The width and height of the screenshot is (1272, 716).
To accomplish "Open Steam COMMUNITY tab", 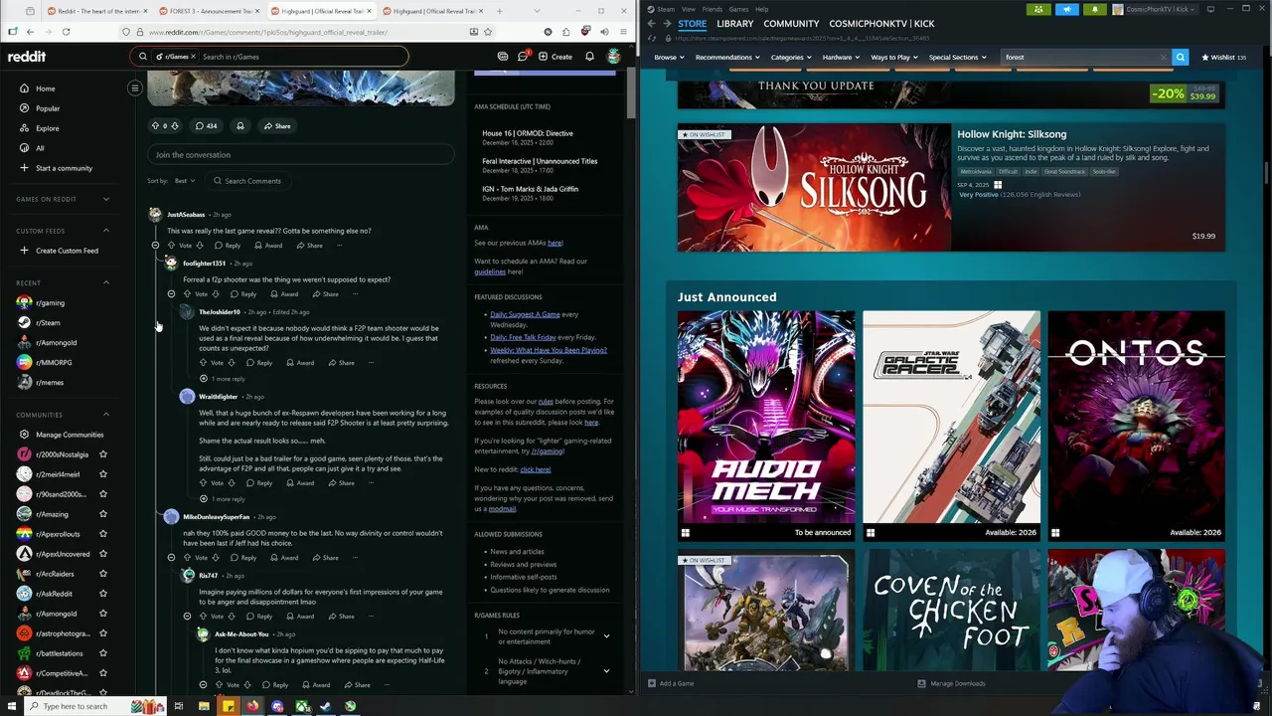I will coord(791,24).
